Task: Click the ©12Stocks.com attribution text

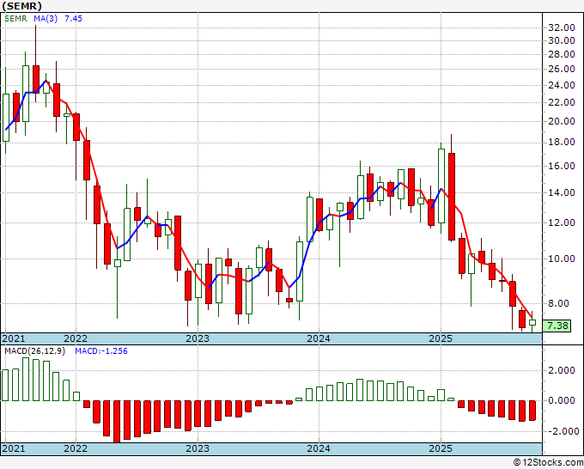Action: click(548, 463)
